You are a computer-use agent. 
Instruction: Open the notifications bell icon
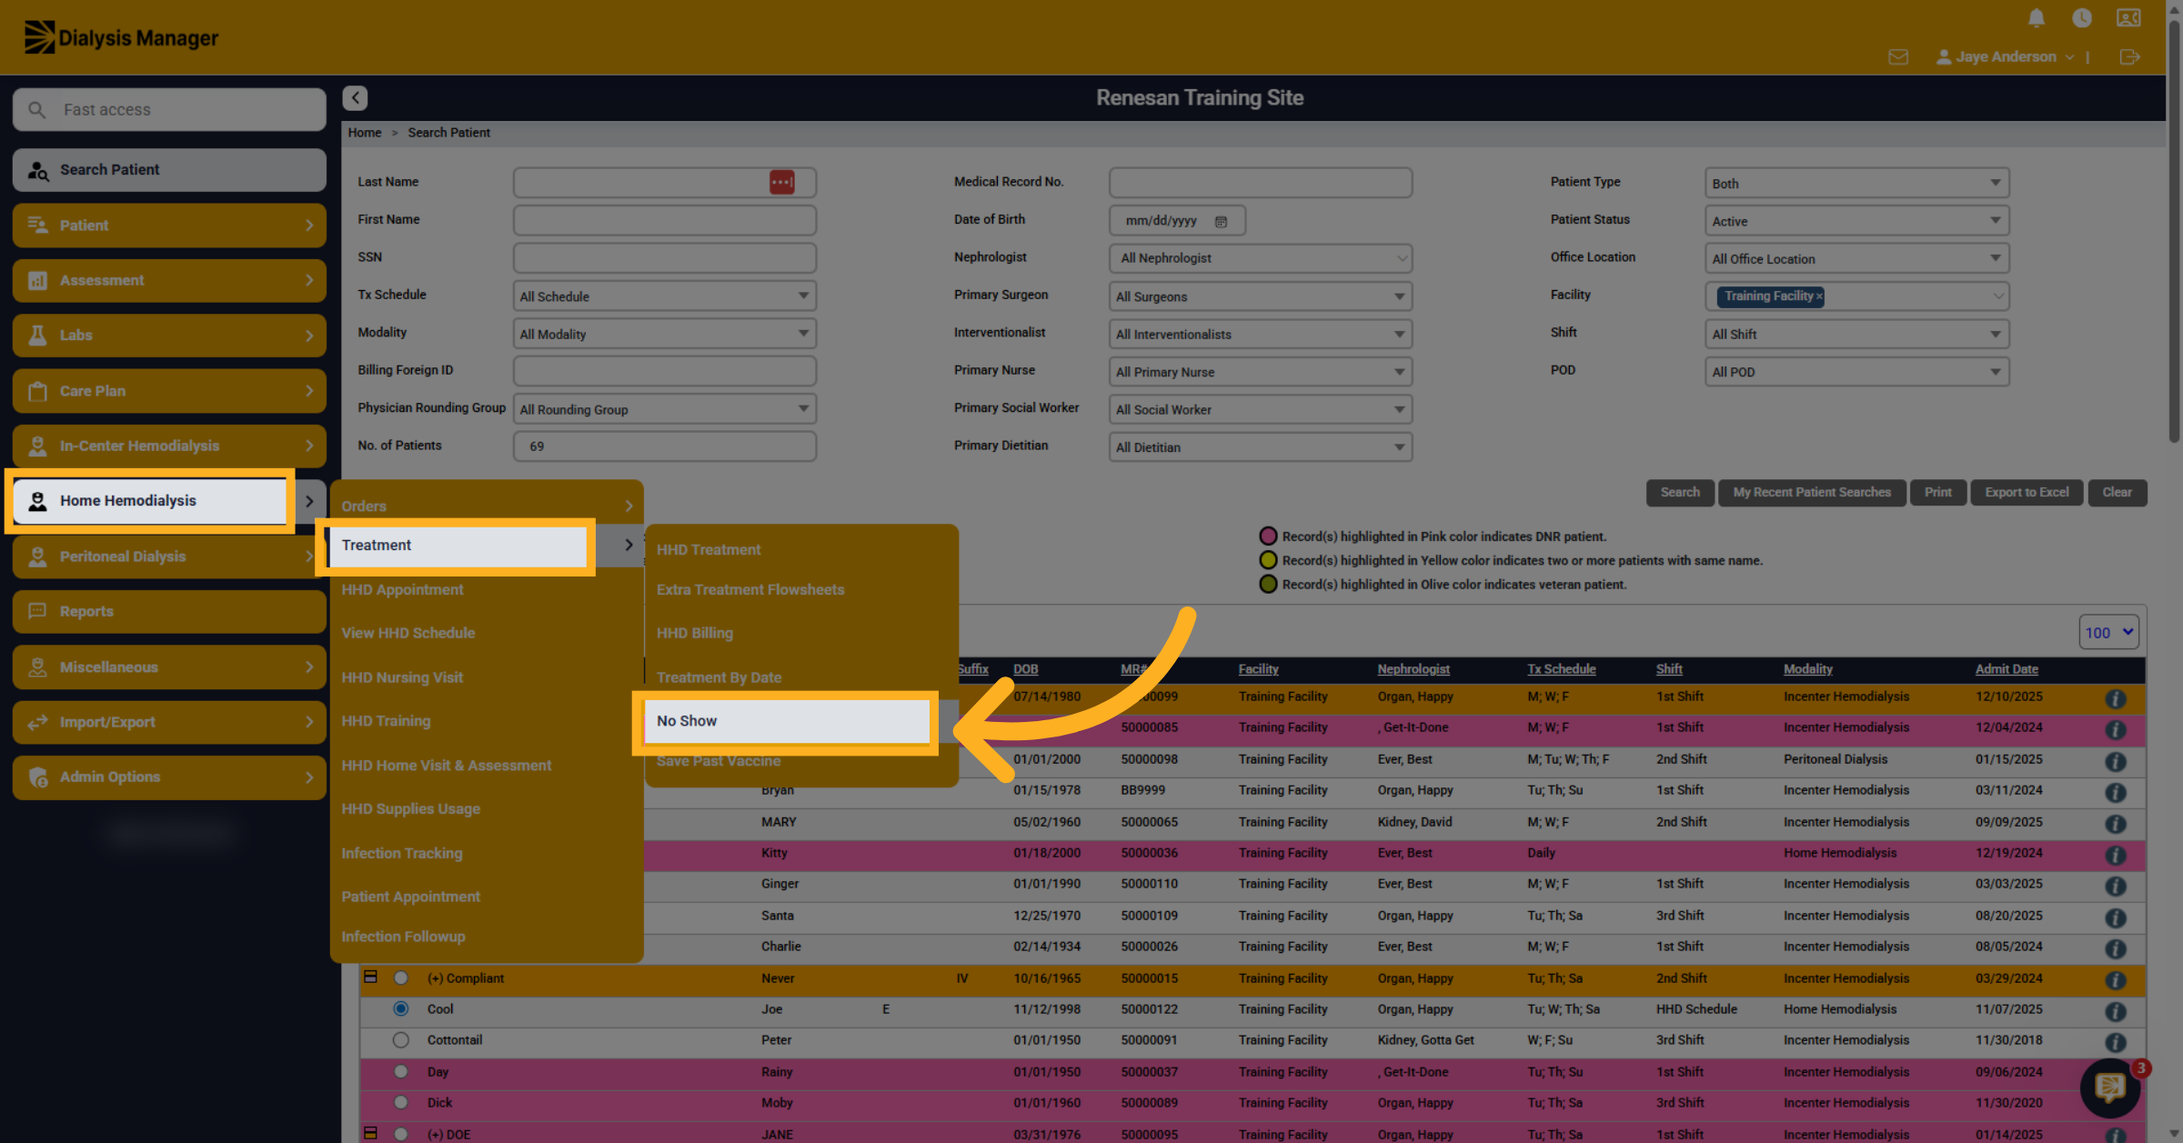[x=2037, y=17]
